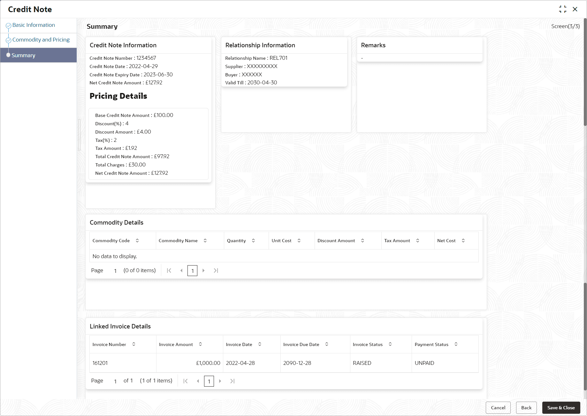
Task: Sort by Invoice Status column
Action: point(390,344)
